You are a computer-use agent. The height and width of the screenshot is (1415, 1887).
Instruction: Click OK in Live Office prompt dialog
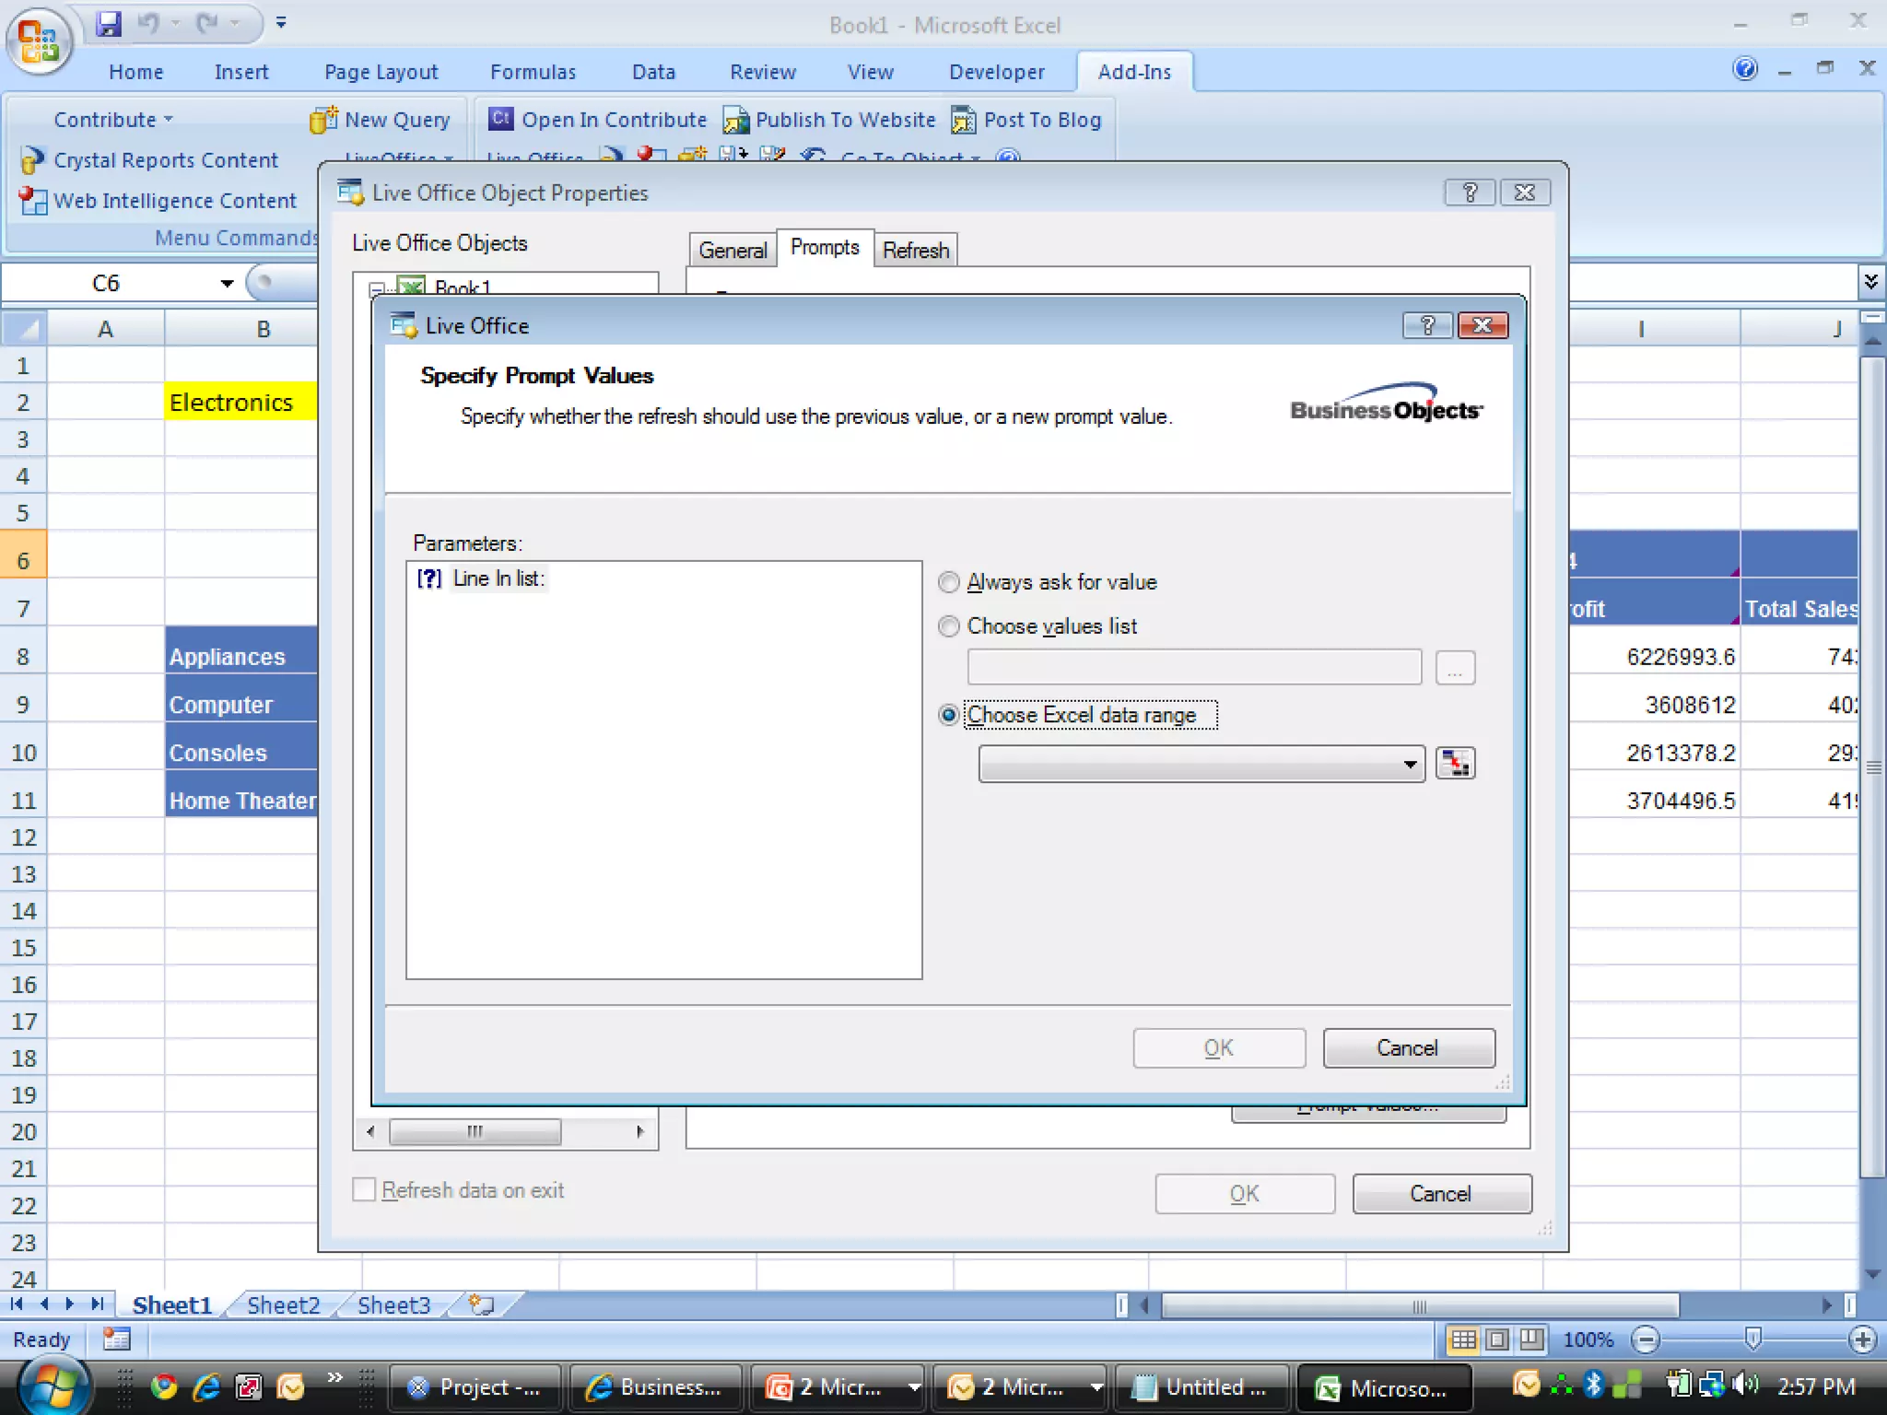[1219, 1048]
